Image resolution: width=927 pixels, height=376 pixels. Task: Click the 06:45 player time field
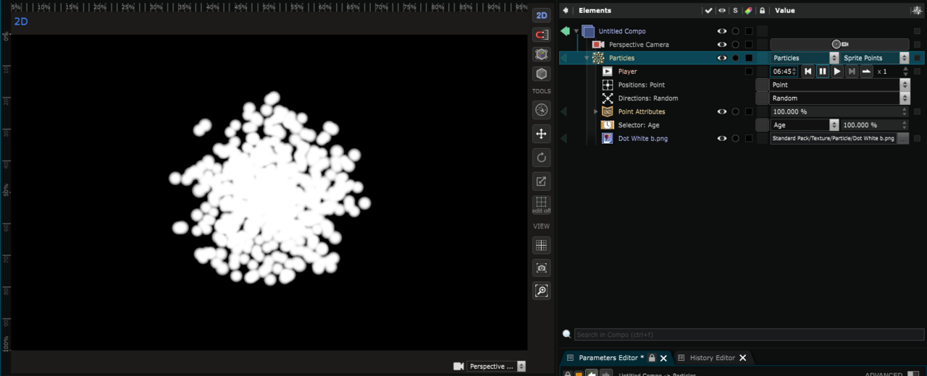click(784, 72)
